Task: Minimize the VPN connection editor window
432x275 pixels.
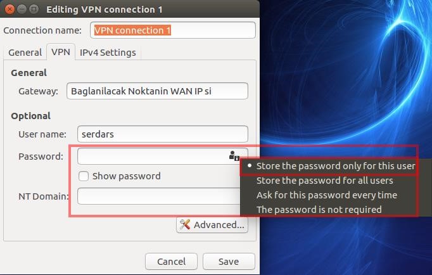Action: [x=21, y=10]
